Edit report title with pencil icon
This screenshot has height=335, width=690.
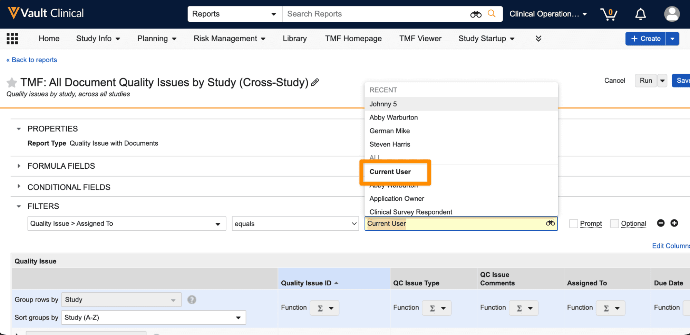point(315,83)
